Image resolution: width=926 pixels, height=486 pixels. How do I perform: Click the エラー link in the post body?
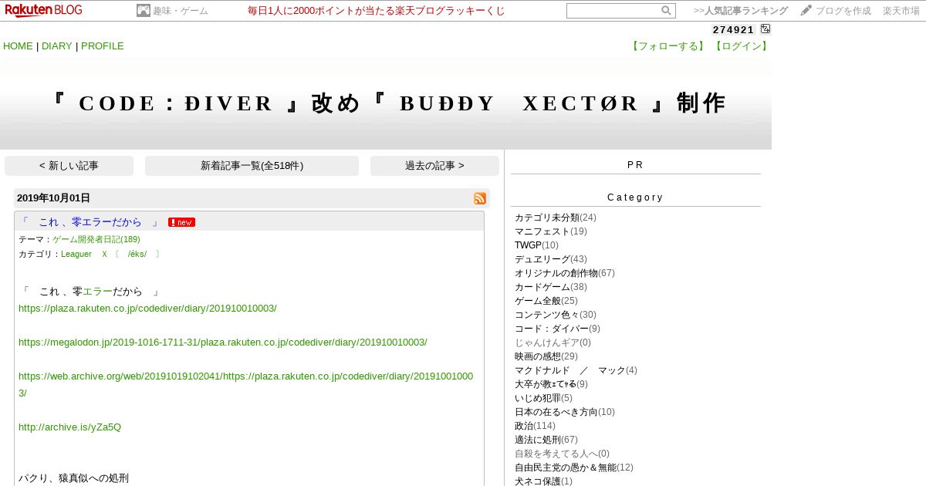97,292
